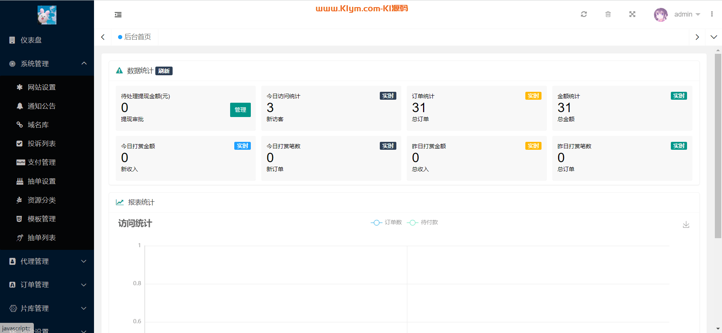Open the admin user dropdown

click(x=687, y=14)
